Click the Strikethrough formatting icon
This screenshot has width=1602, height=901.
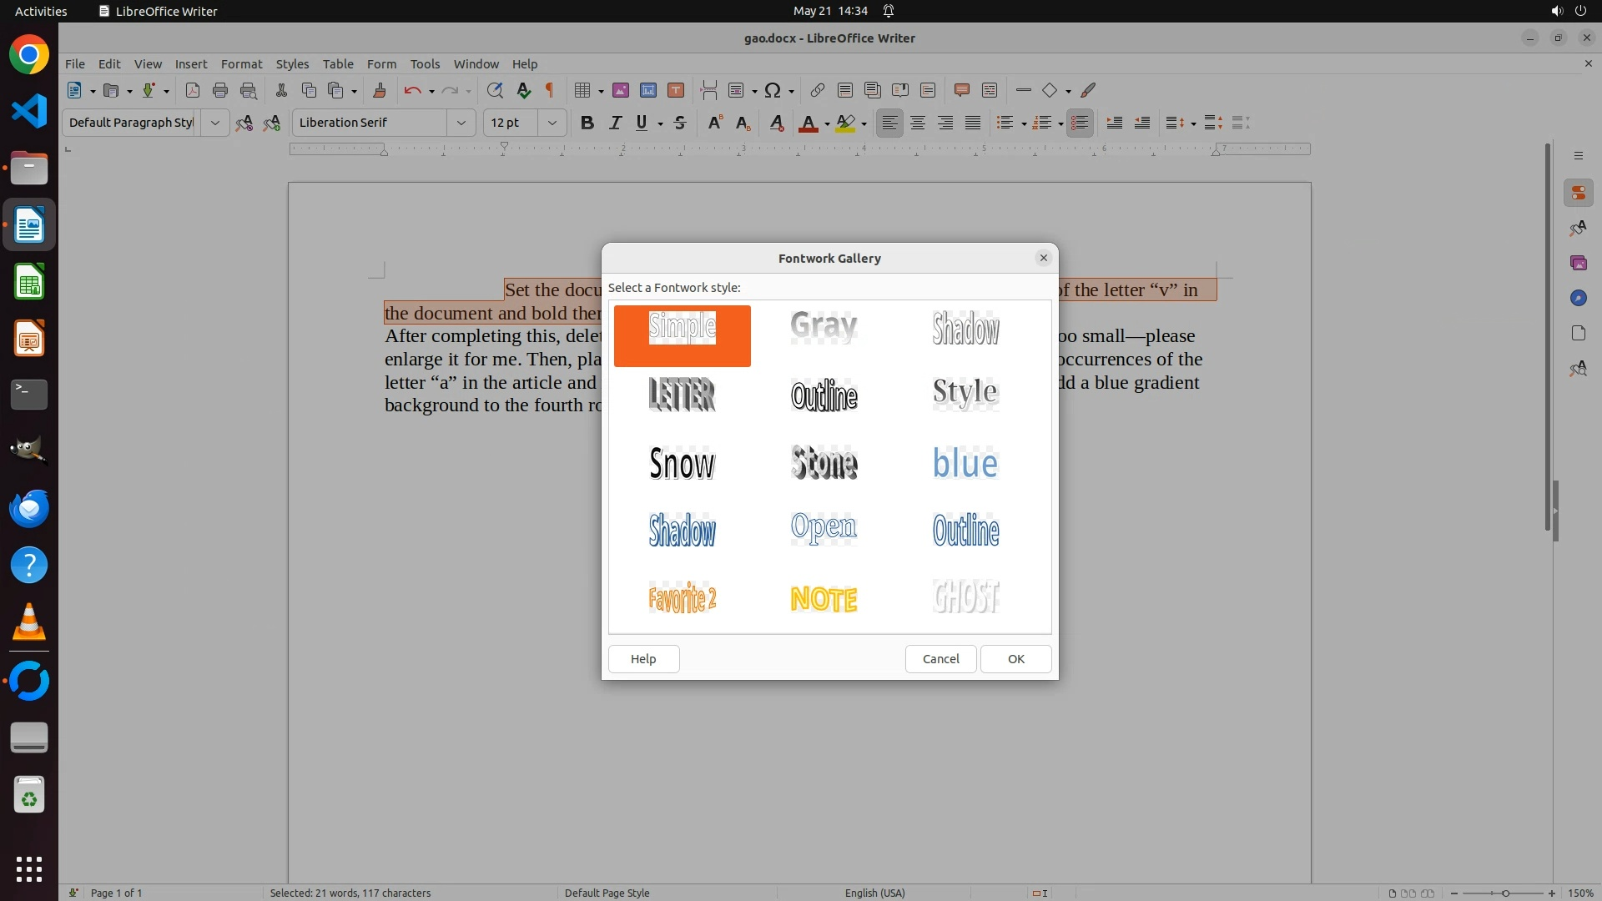click(x=680, y=123)
